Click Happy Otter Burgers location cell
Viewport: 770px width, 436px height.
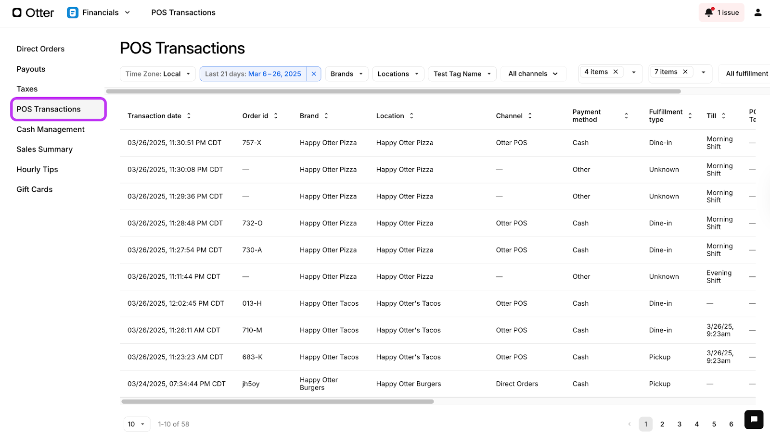pyautogui.click(x=409, y=384)
